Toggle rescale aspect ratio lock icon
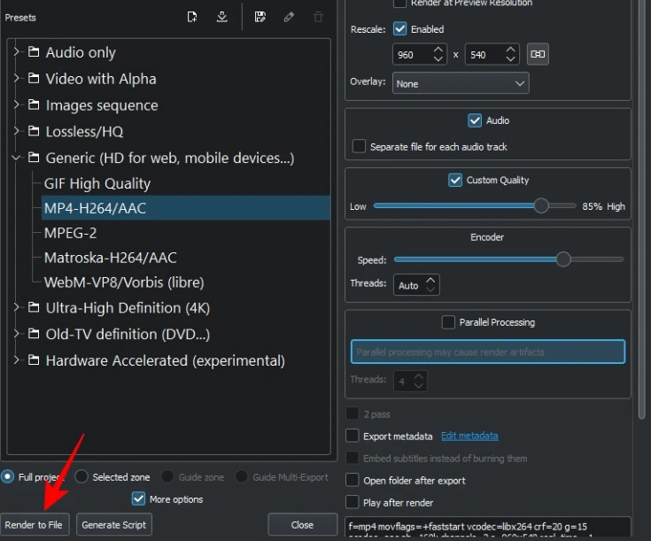 [538, 54]
